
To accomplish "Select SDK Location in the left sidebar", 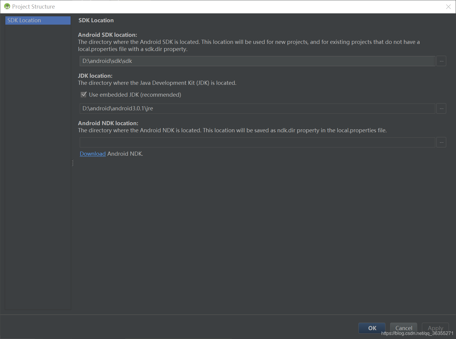I will tap(38, 20).
